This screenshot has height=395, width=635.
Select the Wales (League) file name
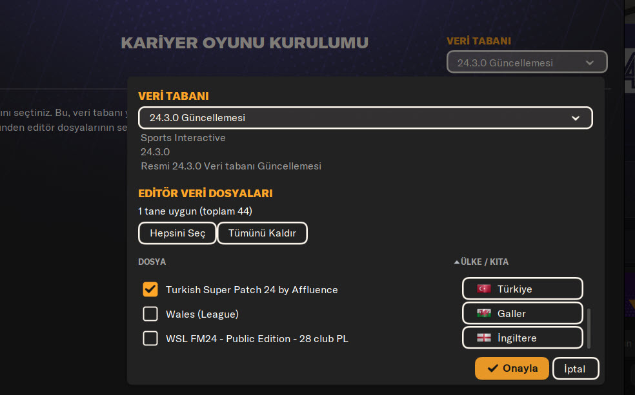(x=202, y=314)
